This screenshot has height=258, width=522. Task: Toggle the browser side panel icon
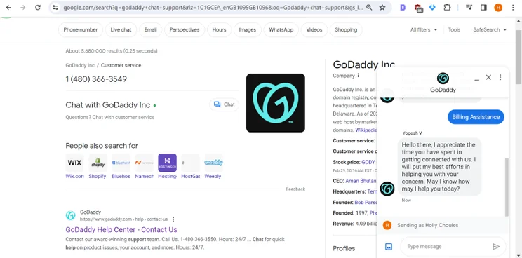tap(483, 7)
